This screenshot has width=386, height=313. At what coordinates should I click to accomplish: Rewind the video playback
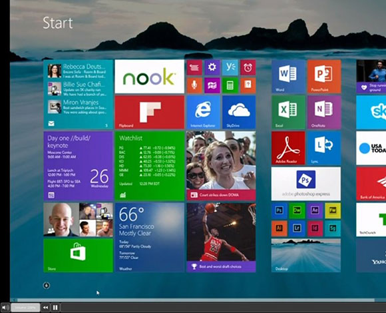tap(45, 307)
